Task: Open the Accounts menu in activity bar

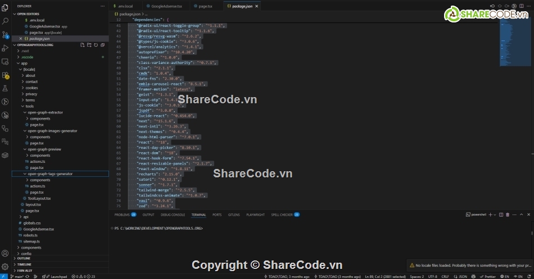Action: (x=5, y=253)
